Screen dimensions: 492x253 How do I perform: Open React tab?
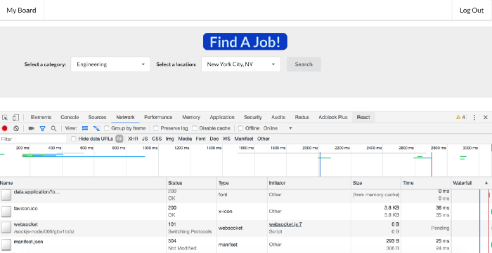(363, 117)
